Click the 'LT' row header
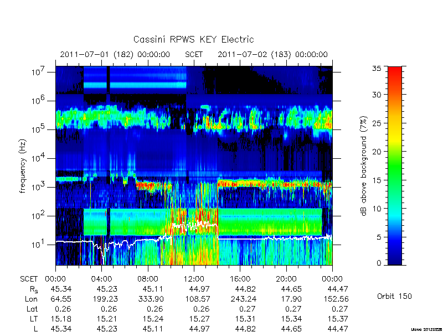 pyautogui.click(x=34, y=319)
